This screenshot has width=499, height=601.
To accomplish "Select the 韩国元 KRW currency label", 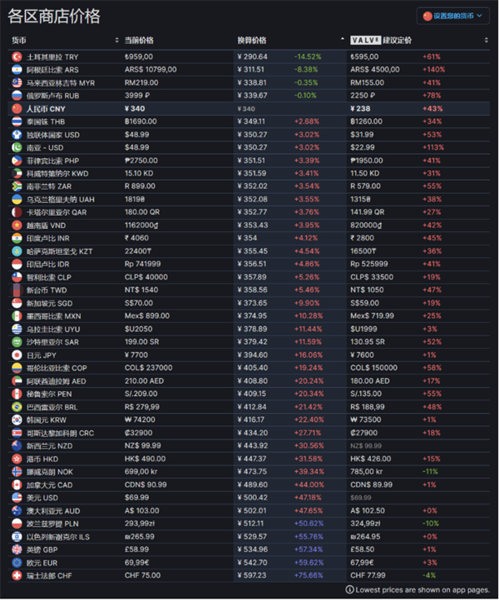I will pyautogui.click(x=47, y=420).
